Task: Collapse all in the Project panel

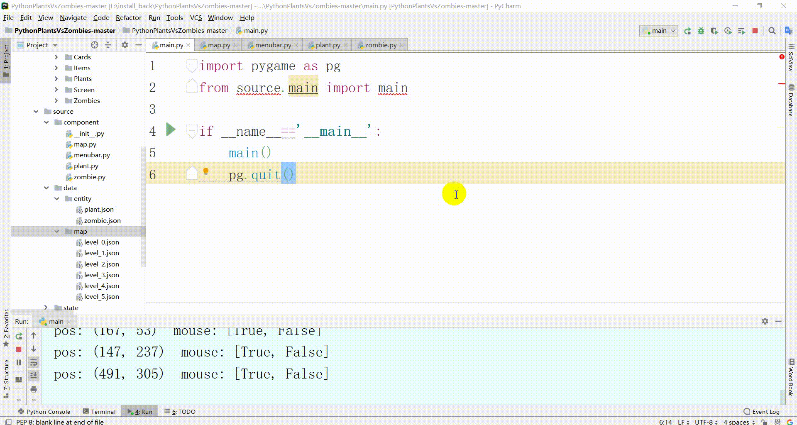Action: click(x=108, y=45)
